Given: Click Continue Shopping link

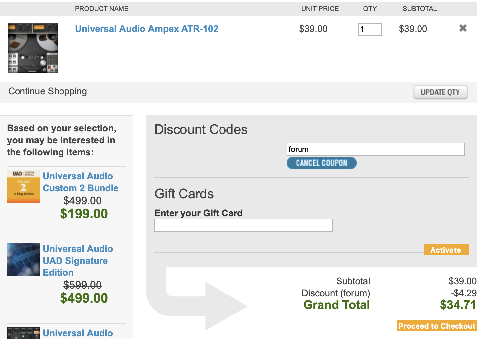Looking at the screenshot, I should tap(48, 91).
